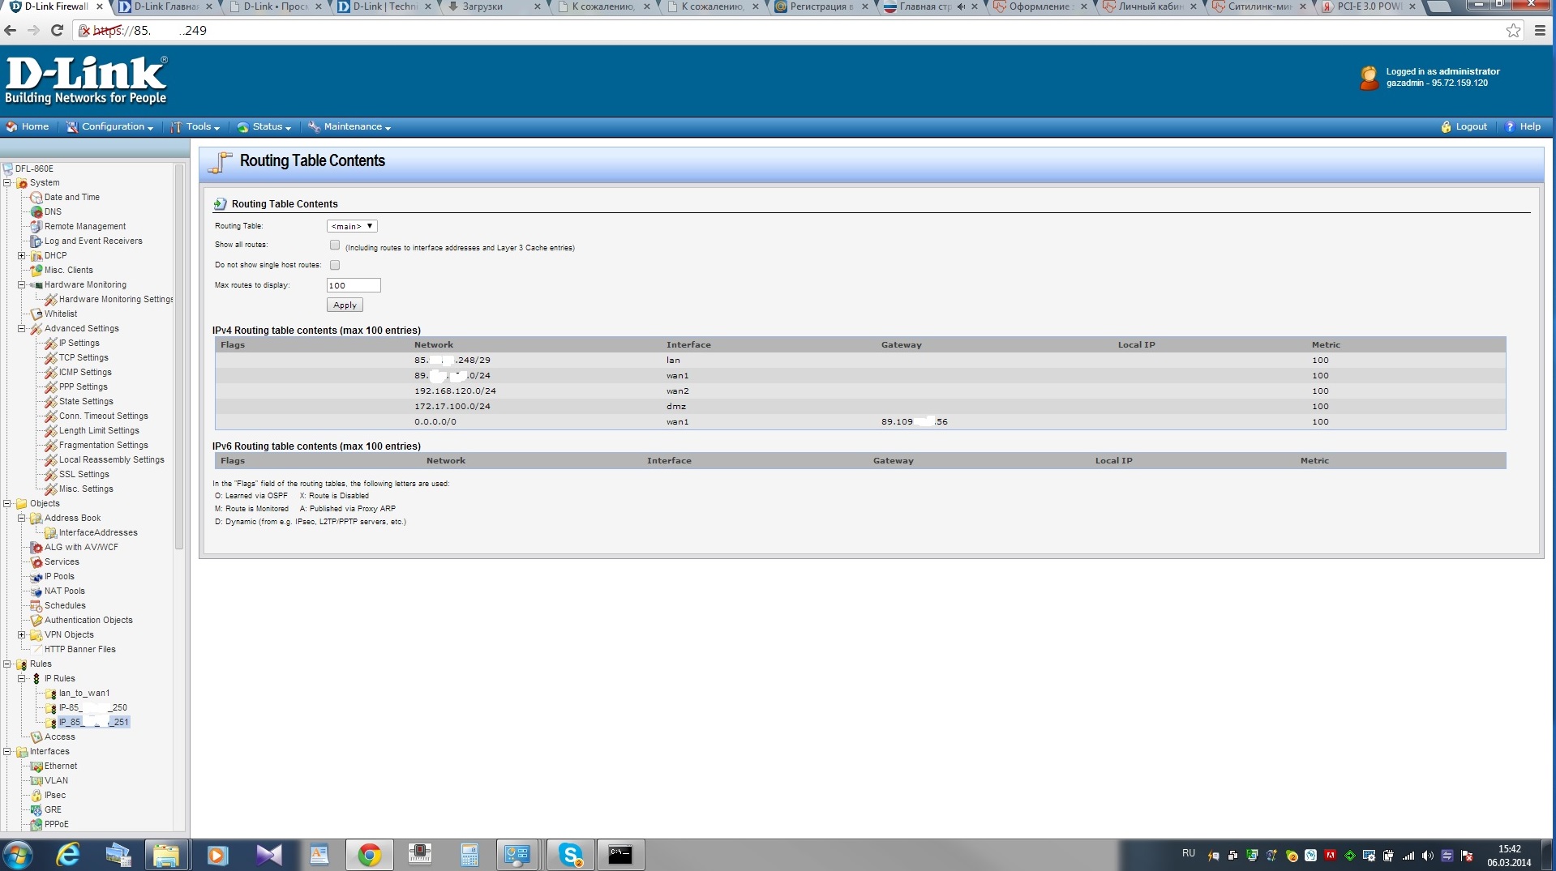The height and width of the screenshot is (871, 1556).
Task: Click the NAT Pools icon
Action: 36,591
